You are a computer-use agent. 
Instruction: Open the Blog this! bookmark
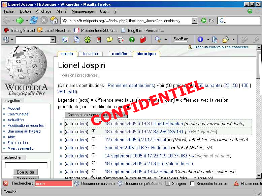142,30
